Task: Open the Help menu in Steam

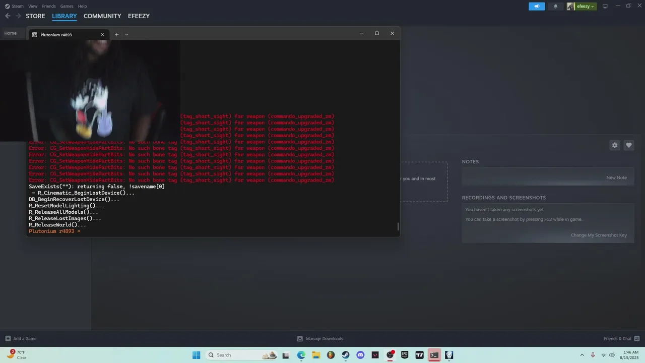Action: click(82, 6)
